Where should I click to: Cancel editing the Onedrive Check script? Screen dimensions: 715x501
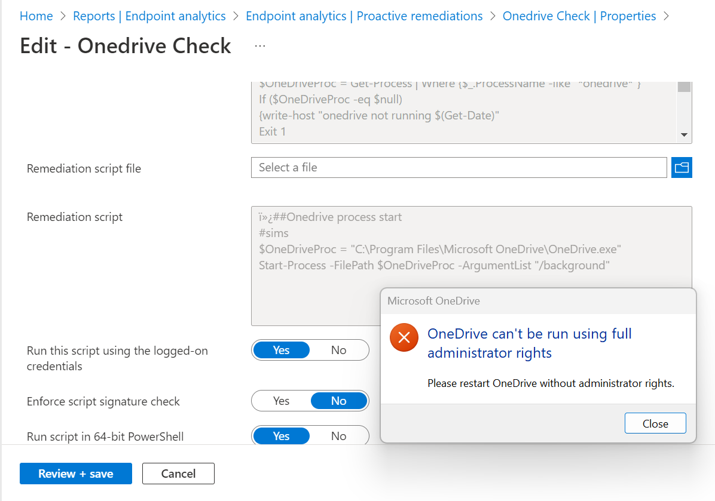[x=178, y=474]
